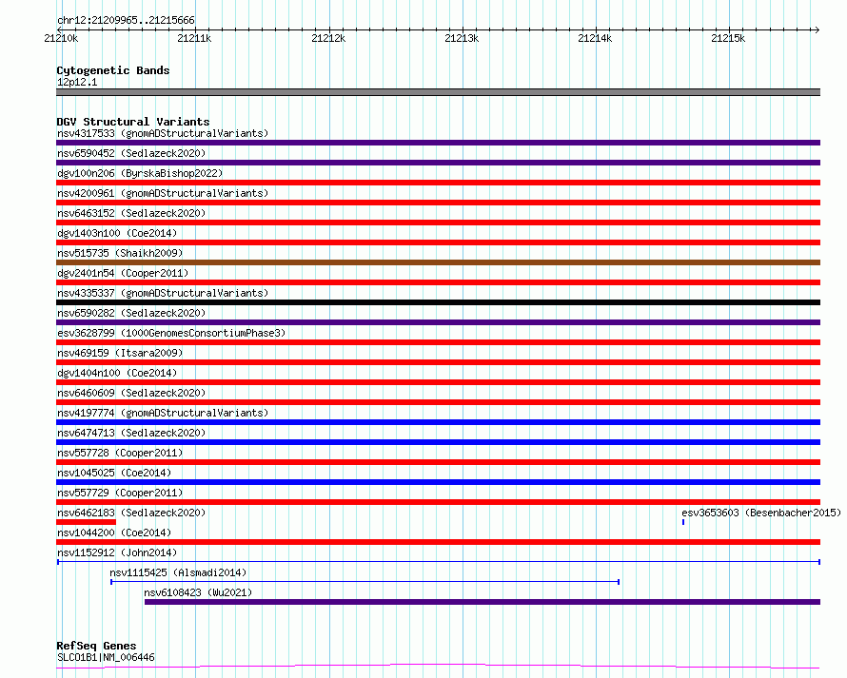Open the nsv1152912 (John2014) variant
The width and height of the screenshot is (847, 678).
117,552
